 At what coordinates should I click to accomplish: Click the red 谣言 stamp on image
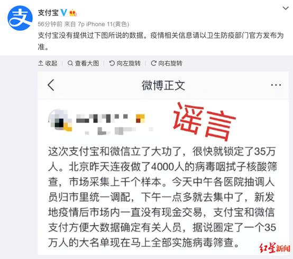click(x=204, y=121)
